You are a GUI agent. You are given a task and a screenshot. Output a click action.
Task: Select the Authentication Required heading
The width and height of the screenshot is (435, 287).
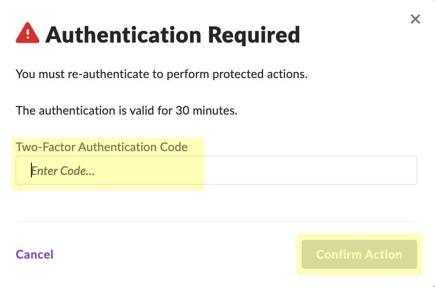172,35
